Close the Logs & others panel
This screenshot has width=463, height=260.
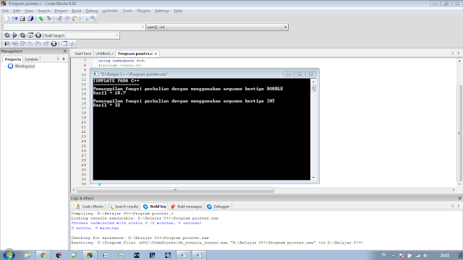point(459,199)
